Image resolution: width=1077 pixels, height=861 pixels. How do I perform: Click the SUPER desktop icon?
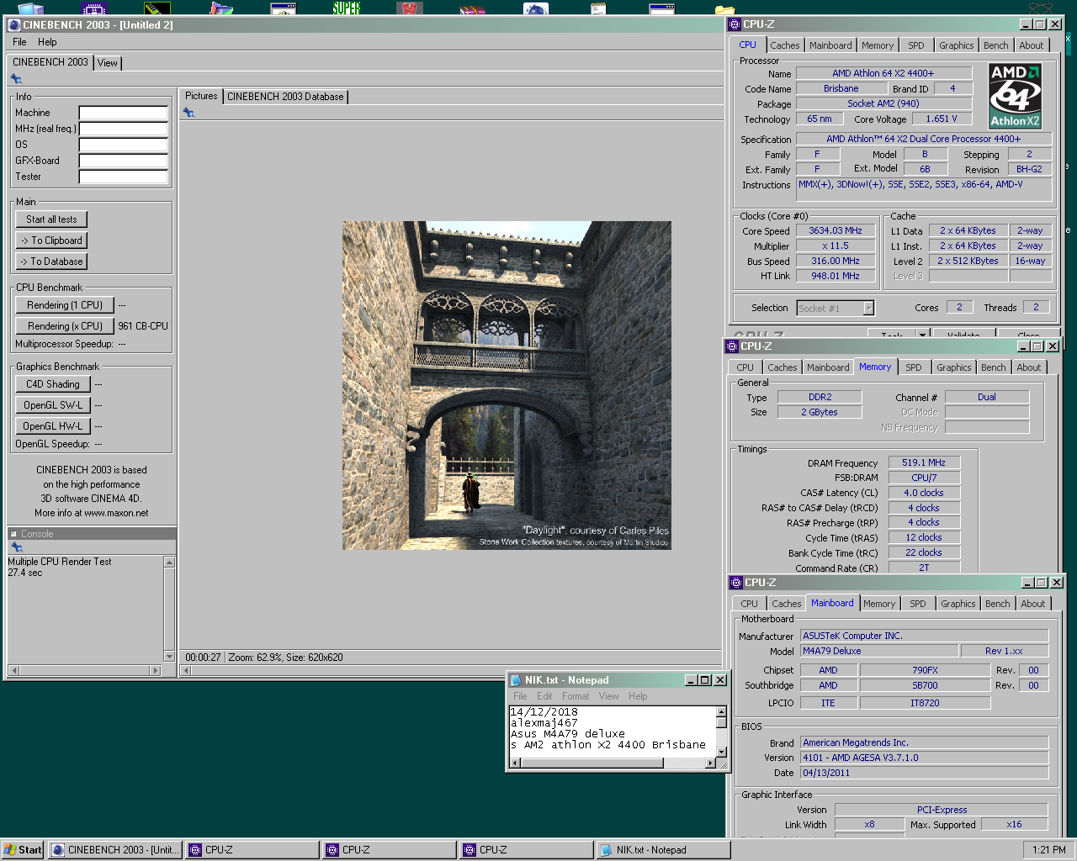coord(346,8)
